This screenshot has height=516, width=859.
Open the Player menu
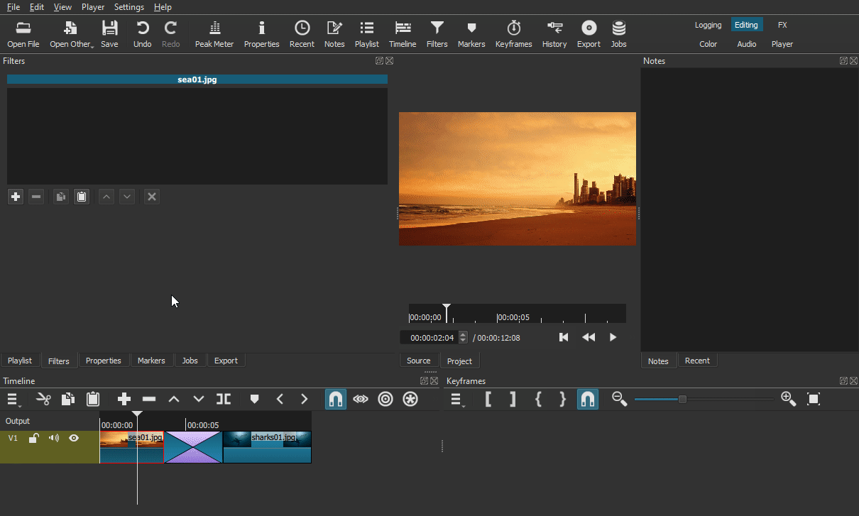93,6
